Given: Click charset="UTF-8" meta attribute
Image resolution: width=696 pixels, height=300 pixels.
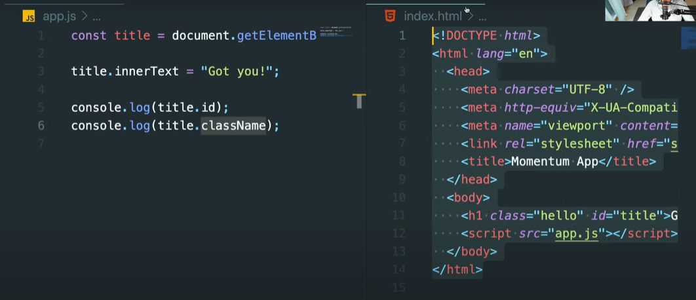Looking at the screenshot, I should [x=558, y=90].
